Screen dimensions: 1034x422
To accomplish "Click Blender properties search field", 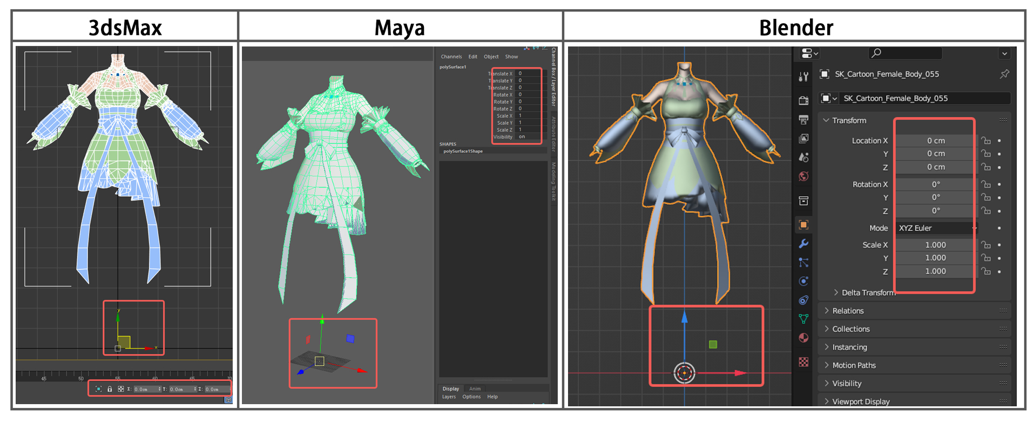I will [905, 53].
